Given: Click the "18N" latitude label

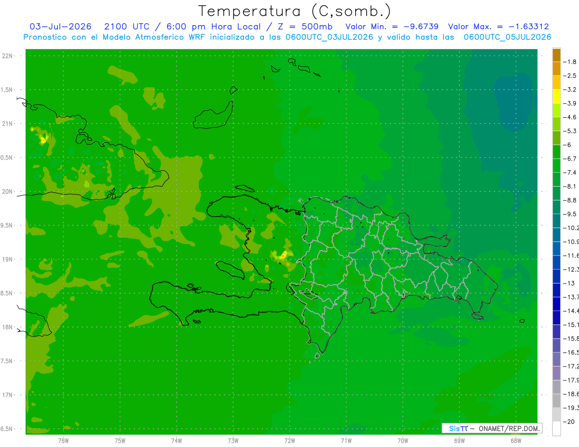Looking at the screenshot, I should click(x=8, y=327).
